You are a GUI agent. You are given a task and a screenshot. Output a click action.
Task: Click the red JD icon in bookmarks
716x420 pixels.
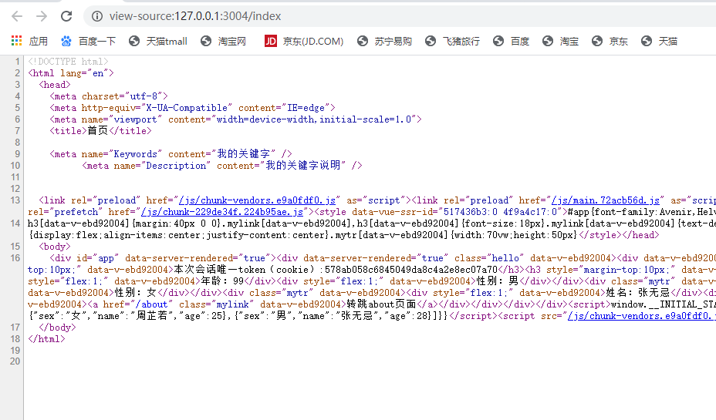coord(270,41)
